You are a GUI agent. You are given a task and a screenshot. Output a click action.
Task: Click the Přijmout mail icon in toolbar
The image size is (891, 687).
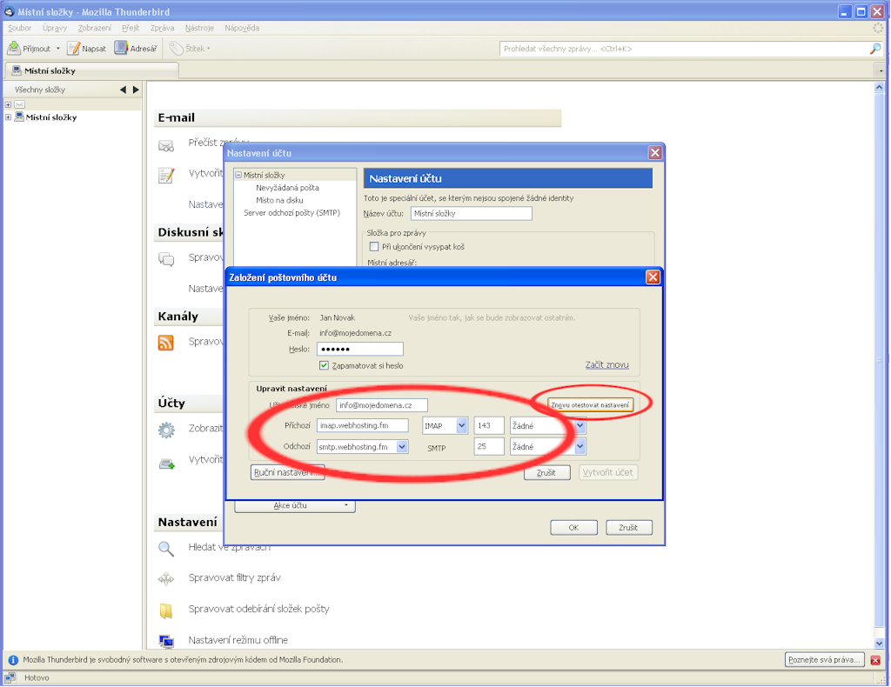click(x=14, y=48)
